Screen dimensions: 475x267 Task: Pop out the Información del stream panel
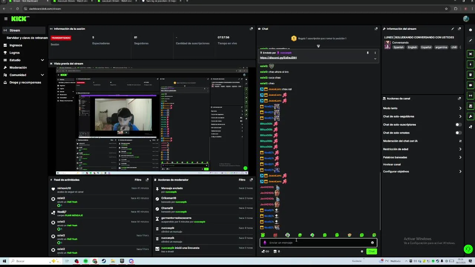pyautogui.click(x=459, y=29)
